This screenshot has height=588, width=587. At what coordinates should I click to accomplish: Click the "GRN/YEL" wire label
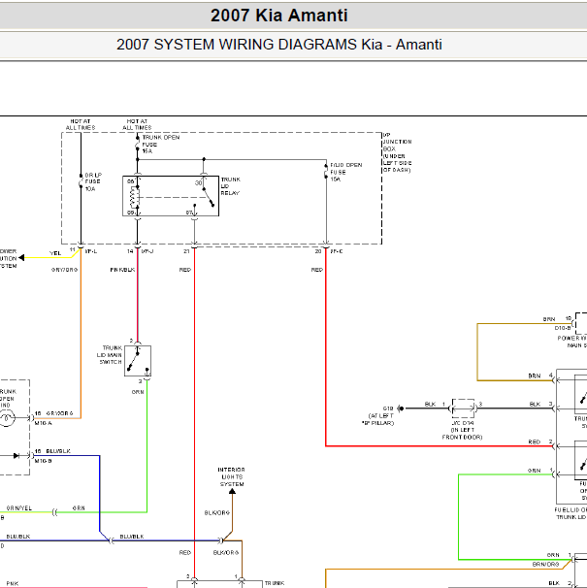19,508
